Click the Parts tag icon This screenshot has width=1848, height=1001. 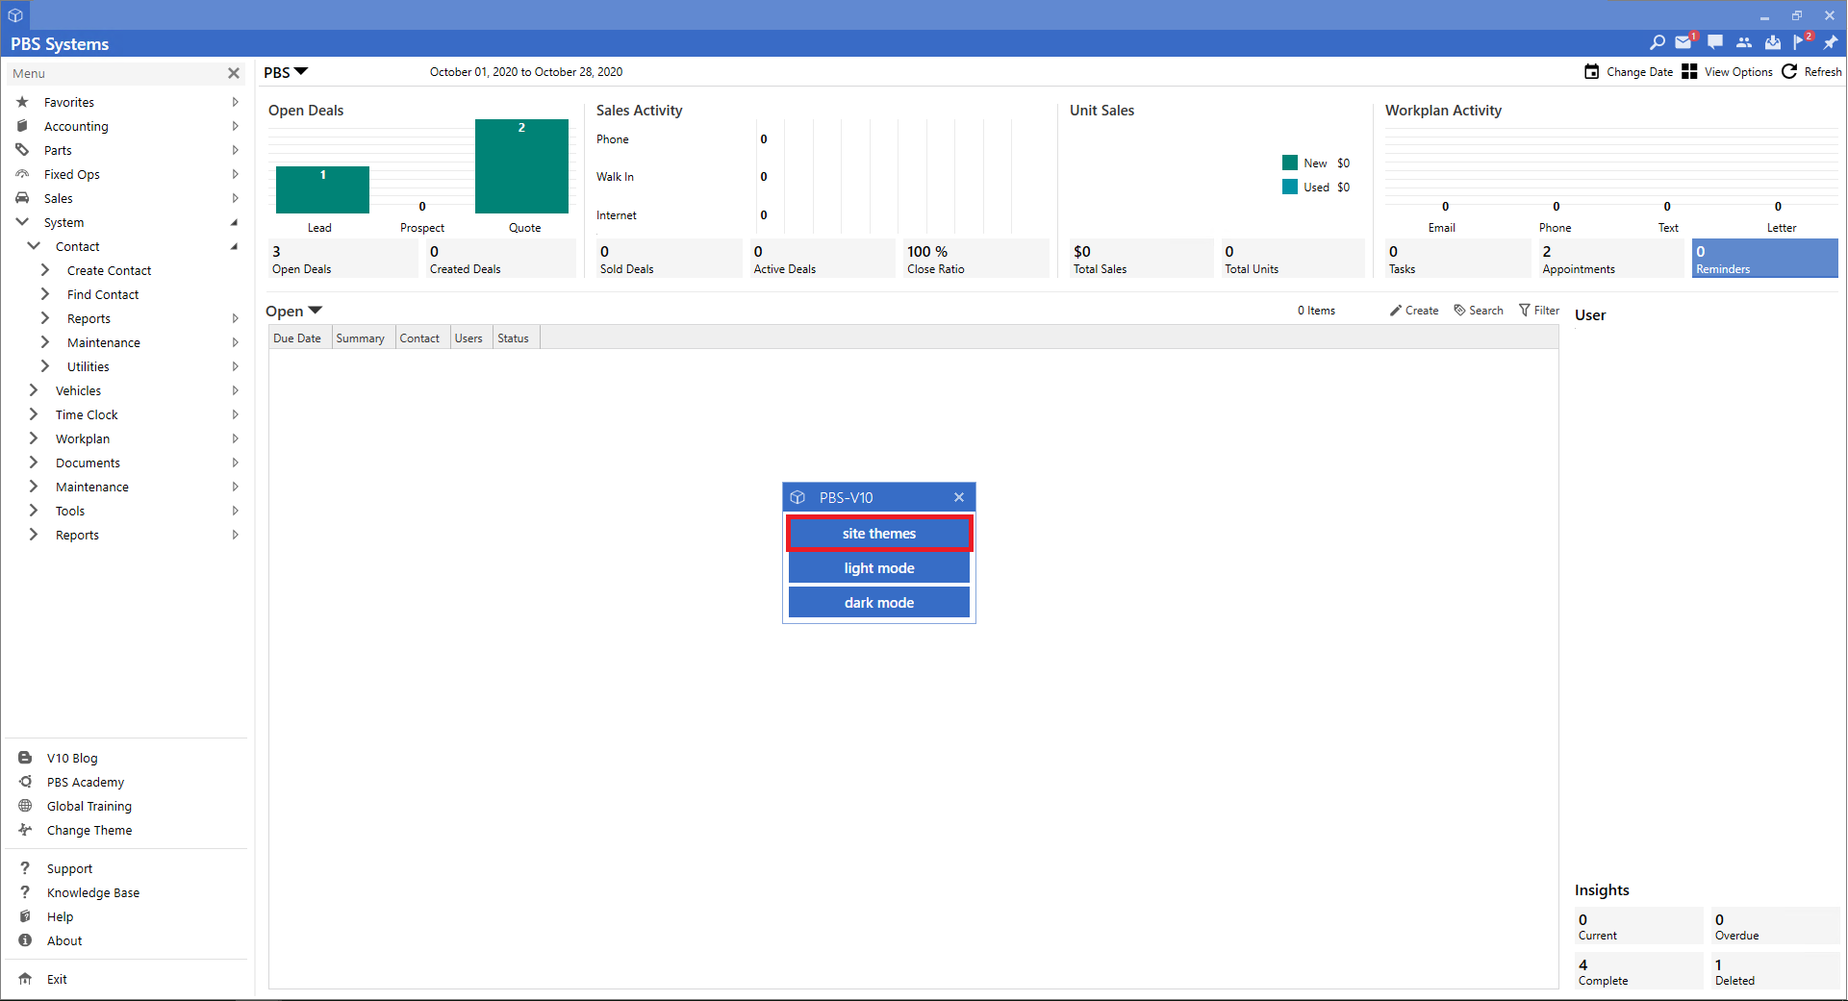[x=22, y=150]
